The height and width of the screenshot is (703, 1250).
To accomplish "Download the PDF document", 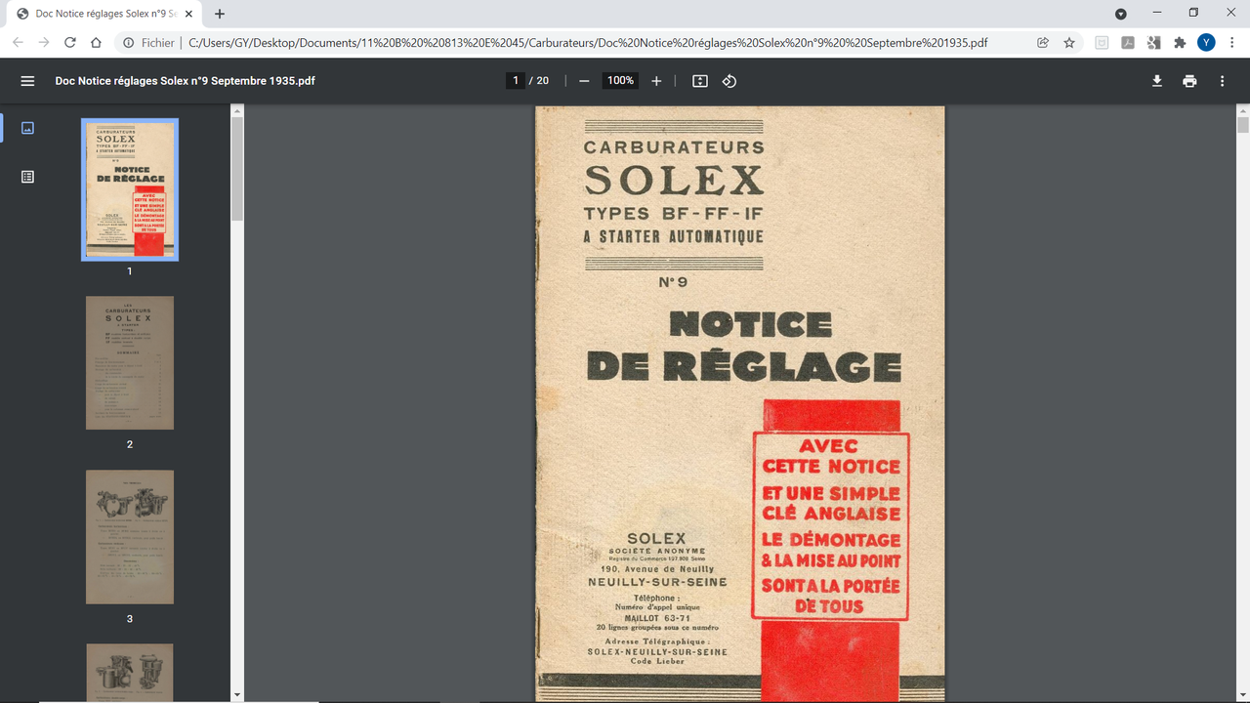I will tap(1157, 81).
